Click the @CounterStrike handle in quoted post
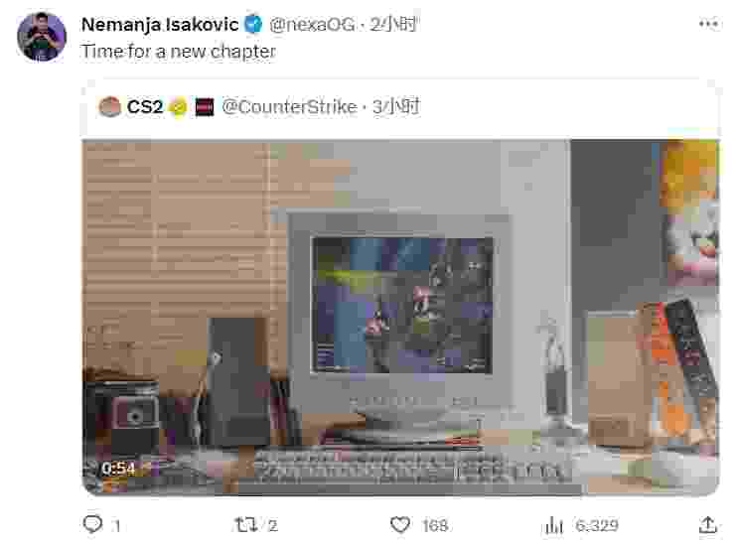Image resolution: width=736 pixels, height=546 pixels. click(290, 107)
